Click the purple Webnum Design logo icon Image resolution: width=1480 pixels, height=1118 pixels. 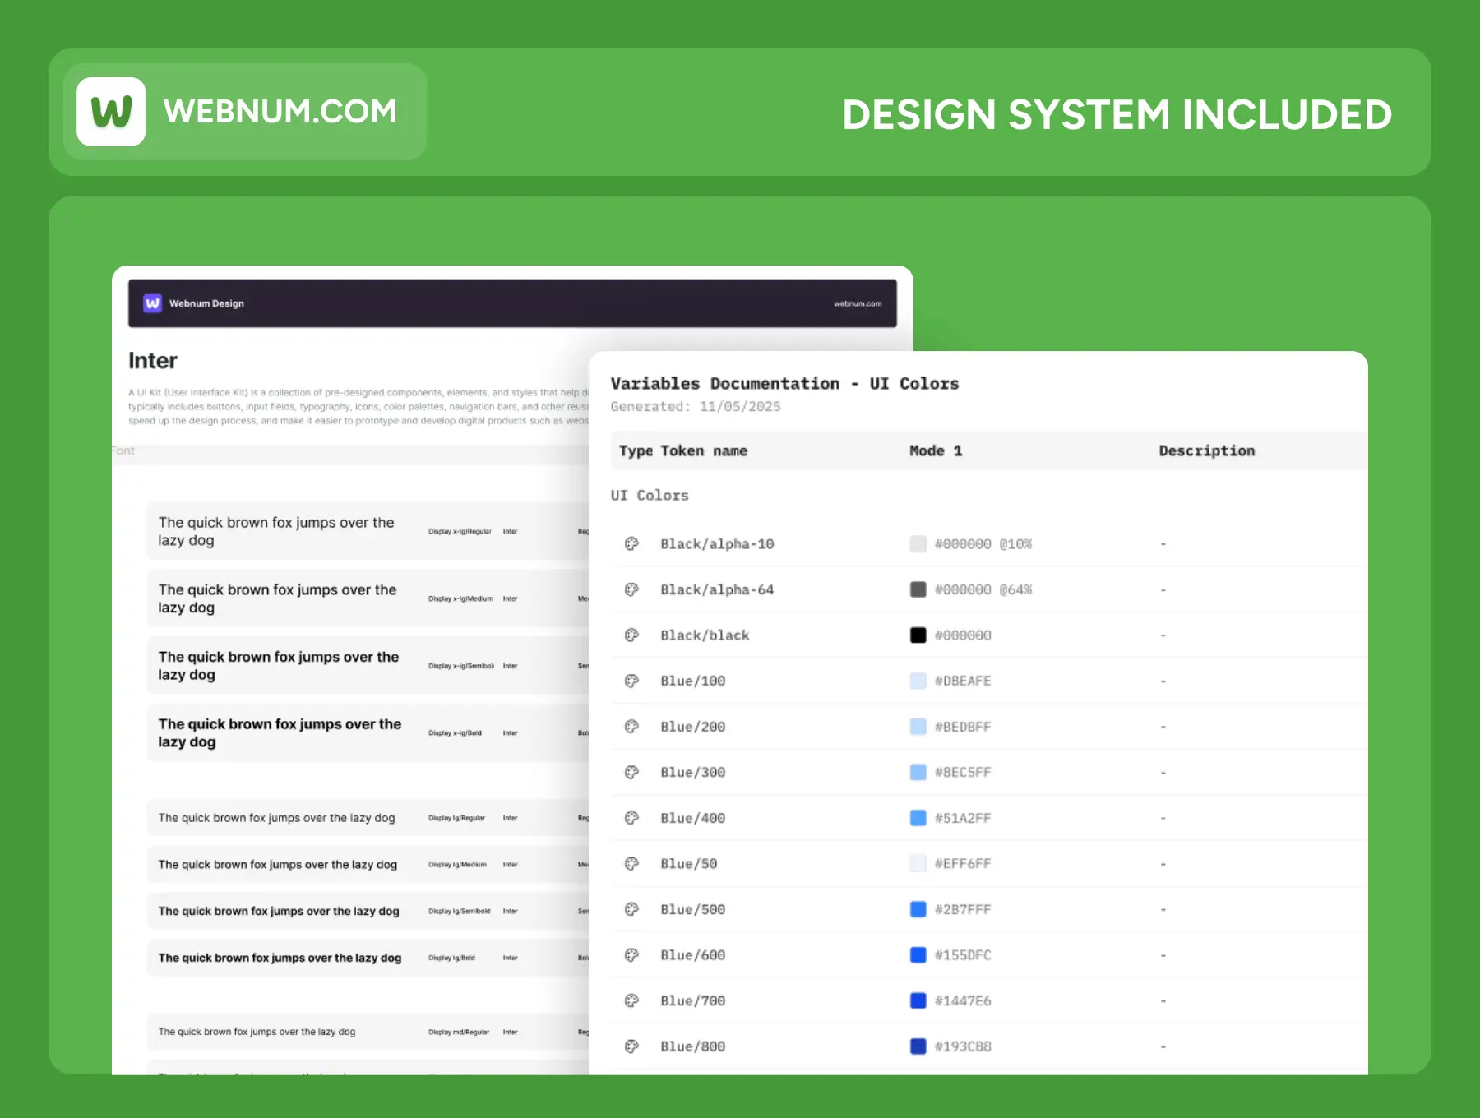tap(152, 303)
